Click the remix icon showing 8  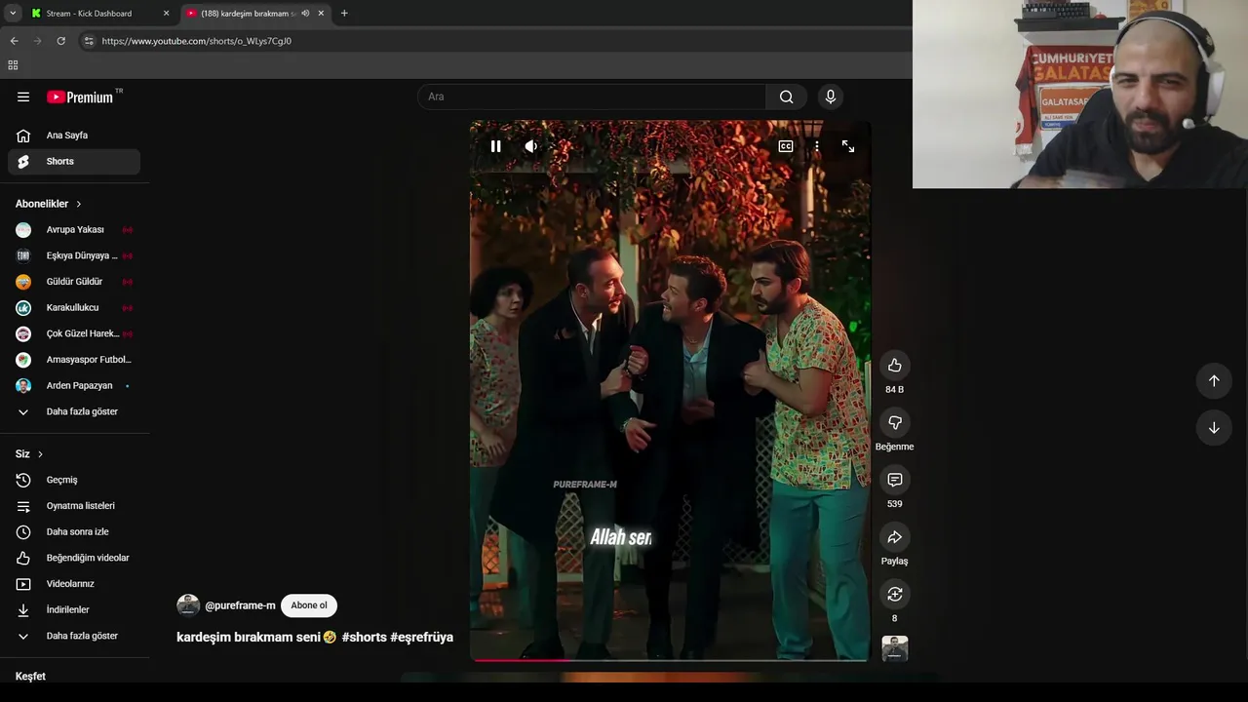(894, 595)
